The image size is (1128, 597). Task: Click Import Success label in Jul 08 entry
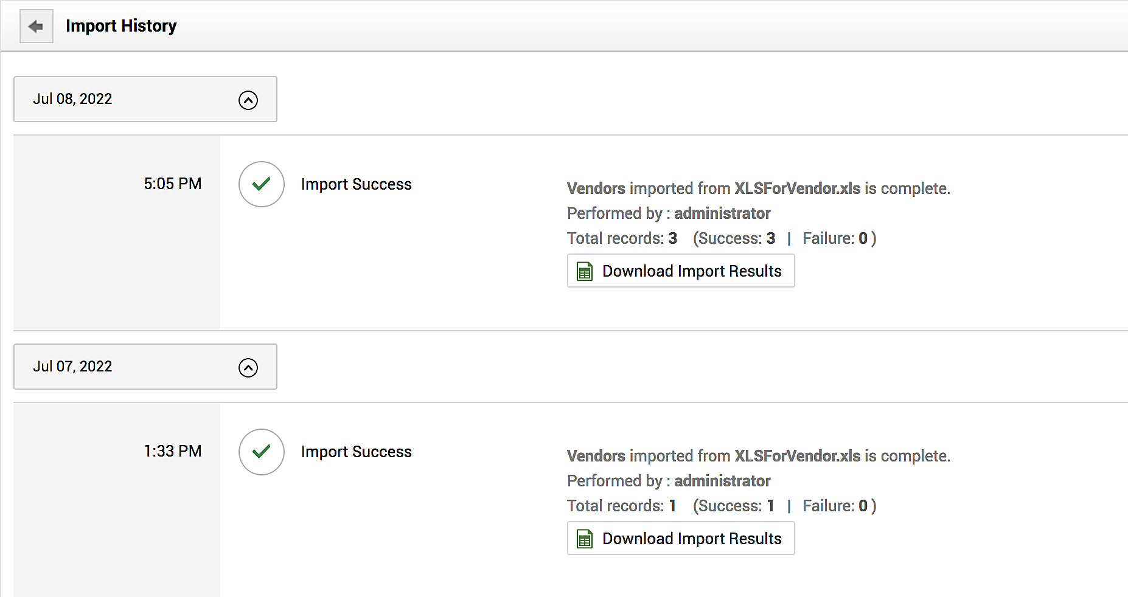coord(356,184)
